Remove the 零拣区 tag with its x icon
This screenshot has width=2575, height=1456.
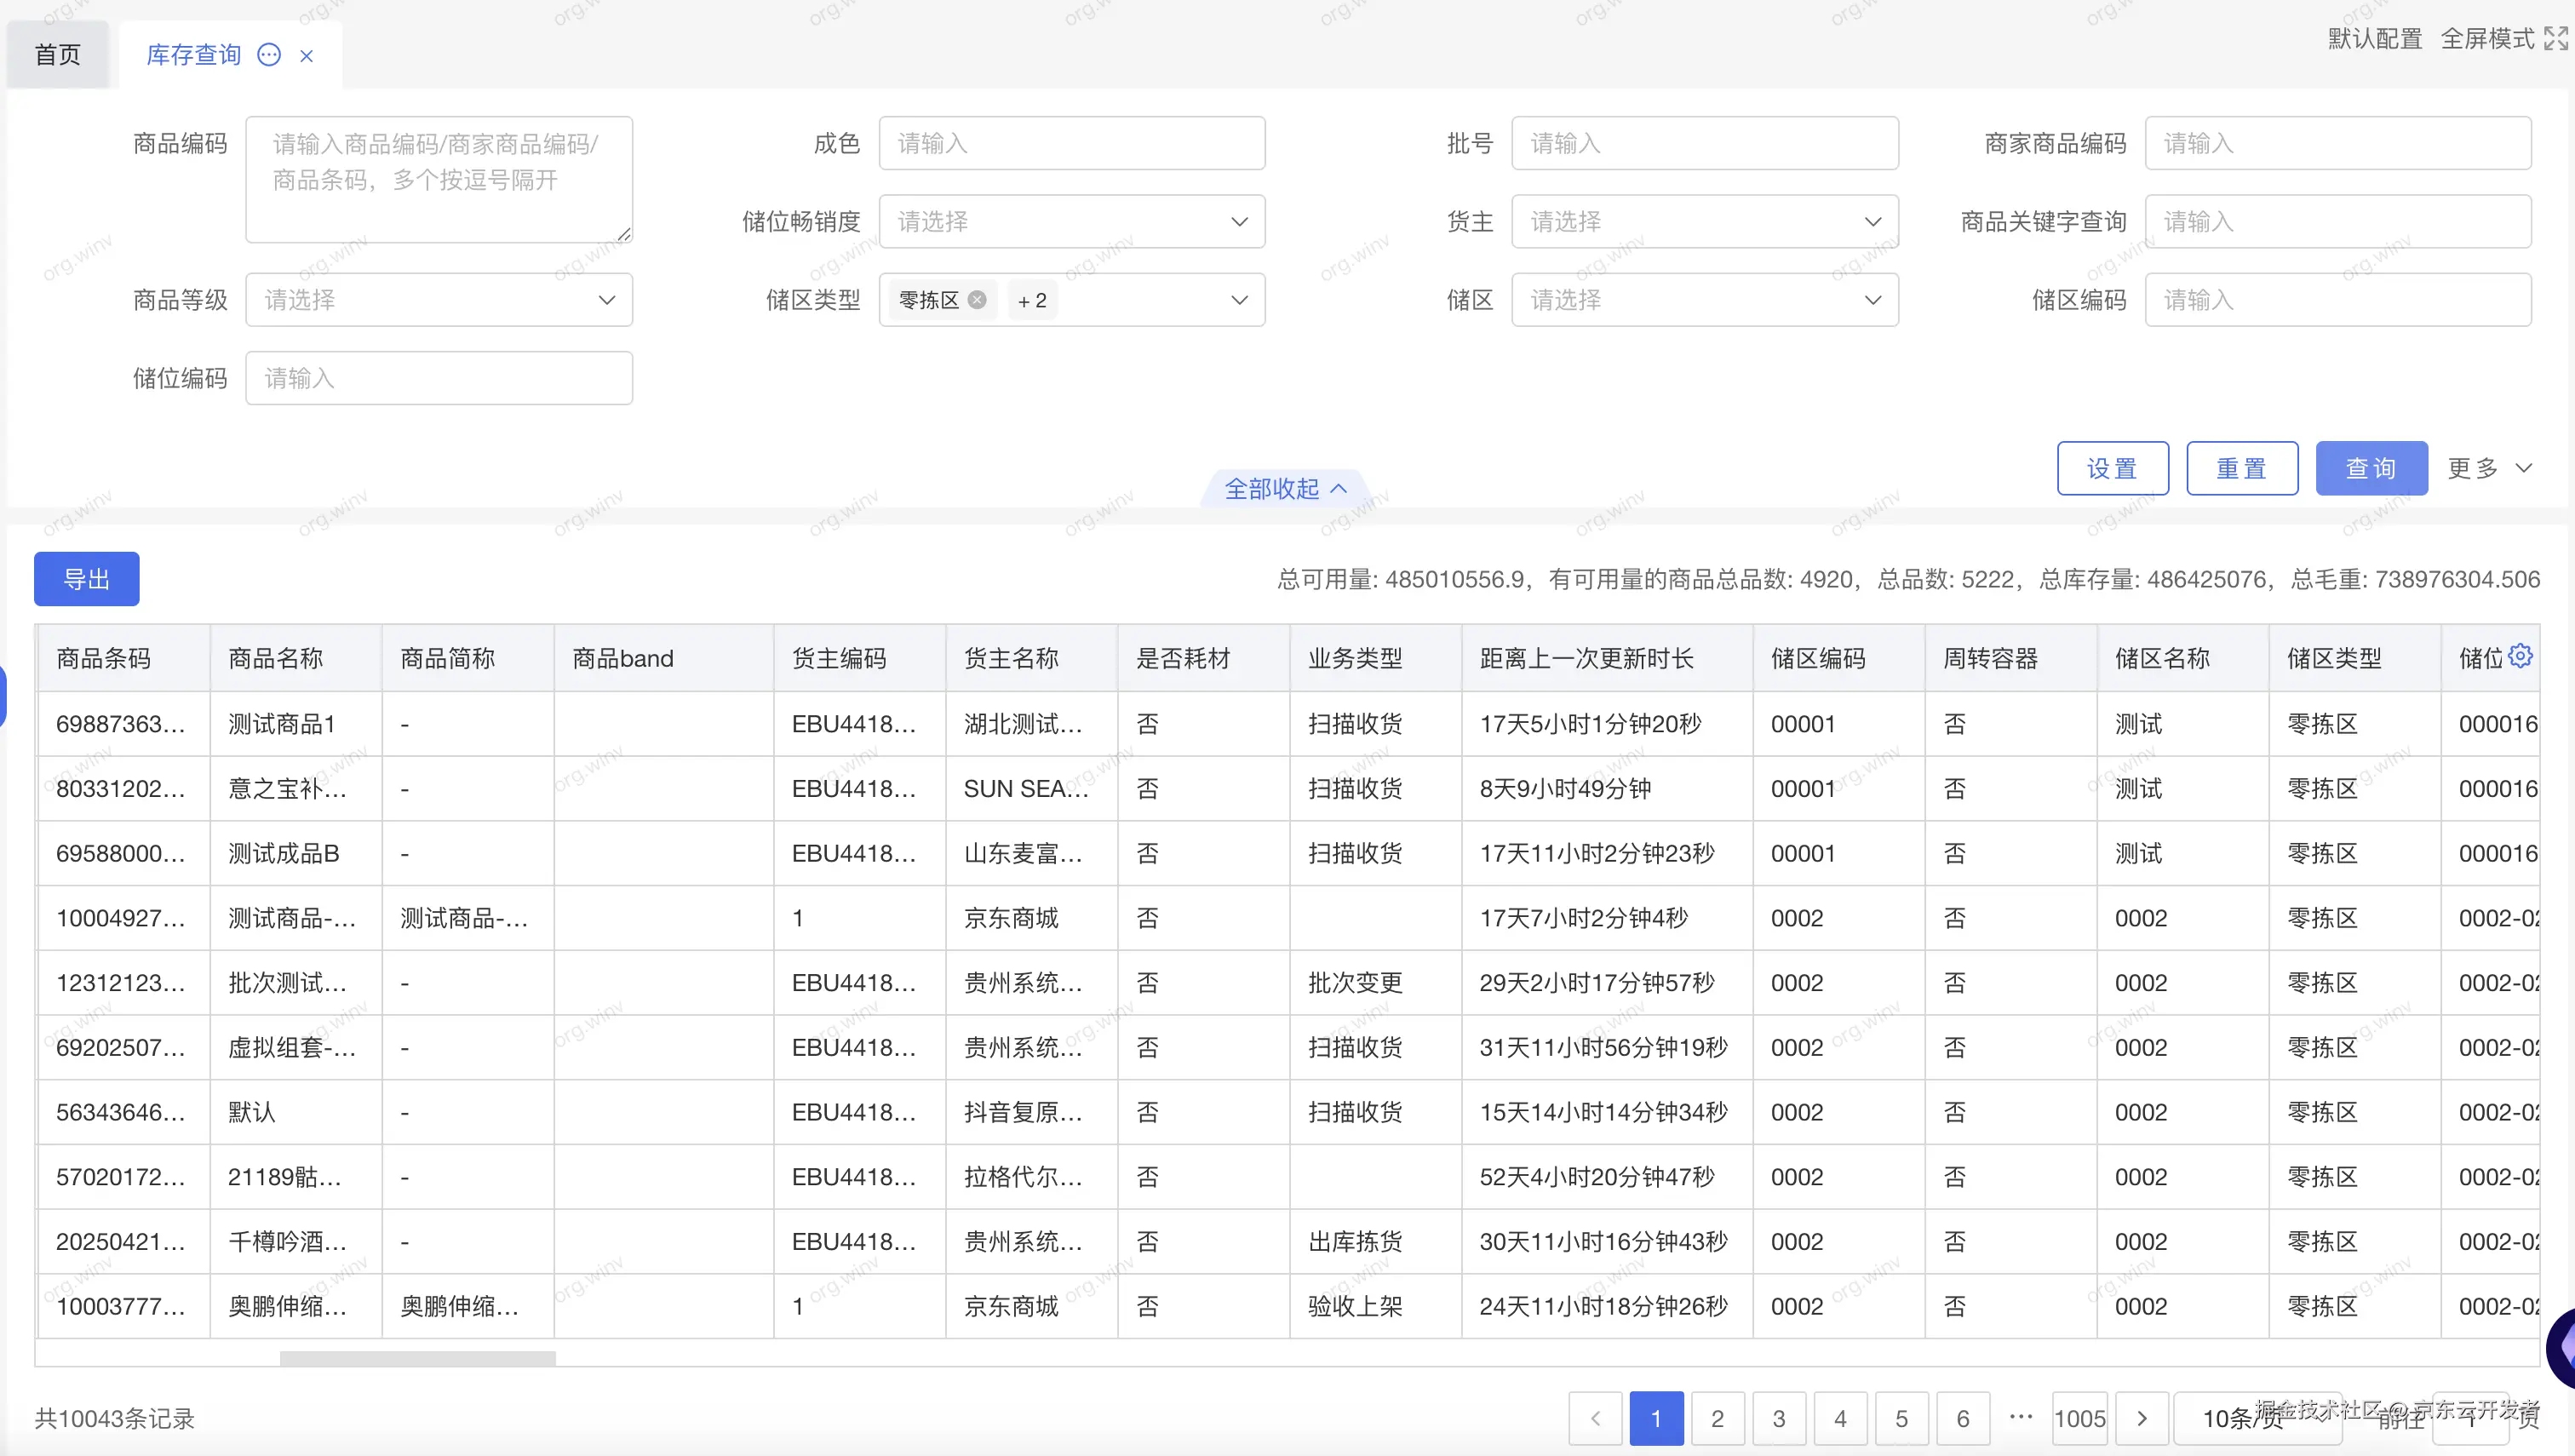tap(977, 300)
